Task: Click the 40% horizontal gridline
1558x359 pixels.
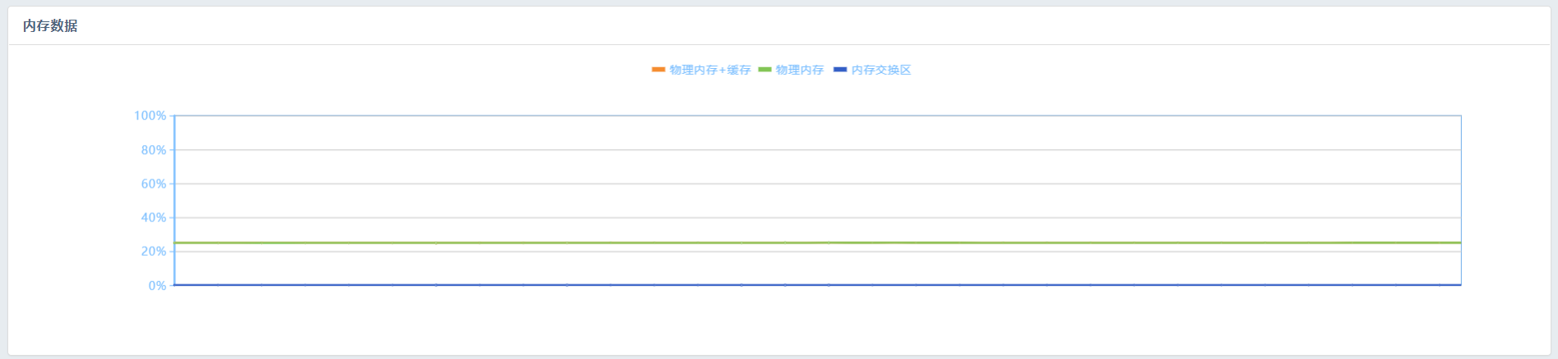Action: click(817, 217)
